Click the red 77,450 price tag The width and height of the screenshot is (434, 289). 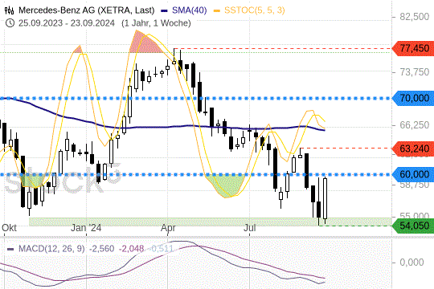[x=413, y=48]
